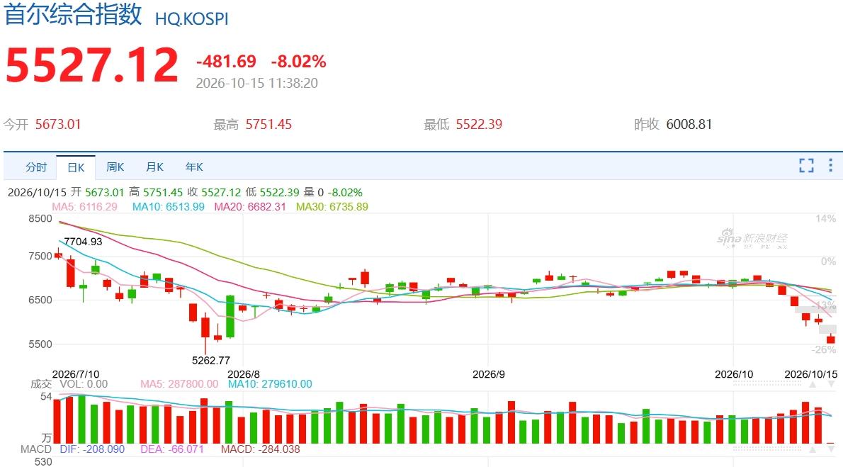Click volume panel move-down triangle arrow
Image resolution: width=843 pixels, height=467 pixels.
(x=832, y=384)
